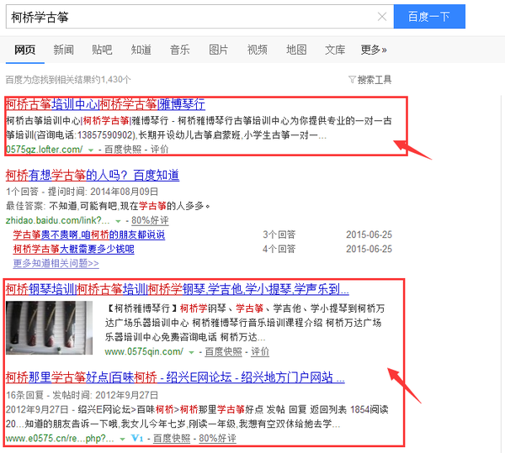Open result 柯桥那里学古筝好点|百味柯桥
The height and width of the screenshot is (453, 505).
click(175, 377)
